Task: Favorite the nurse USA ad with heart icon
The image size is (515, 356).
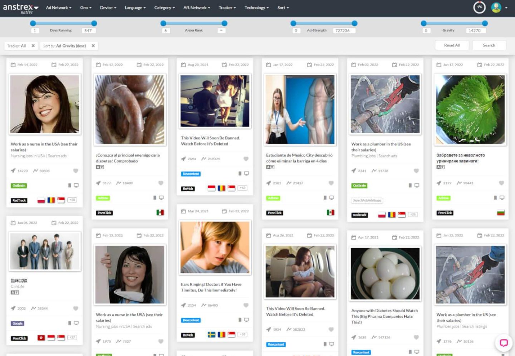Action: (x=76, y=171)
